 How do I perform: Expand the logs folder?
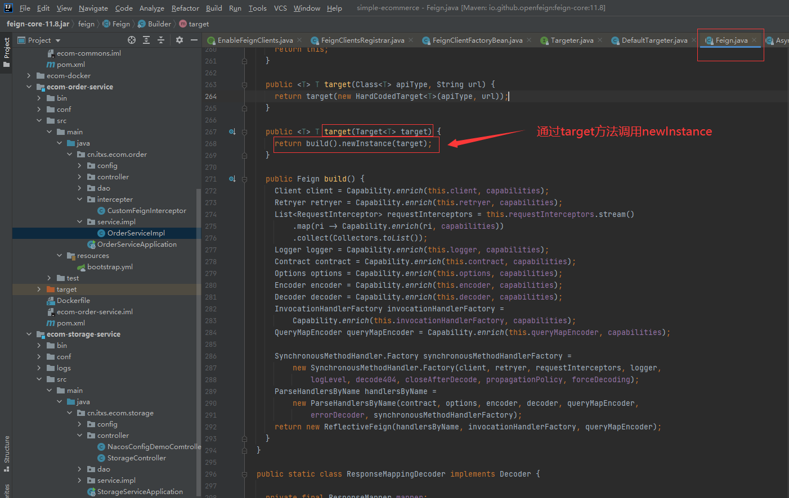point(39,368)
